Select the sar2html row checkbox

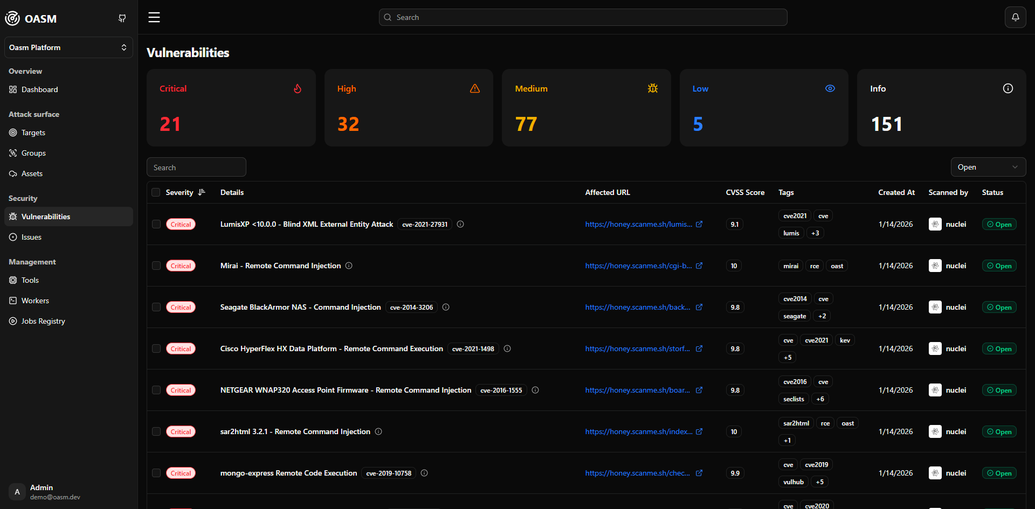click(x=156, y=431)
